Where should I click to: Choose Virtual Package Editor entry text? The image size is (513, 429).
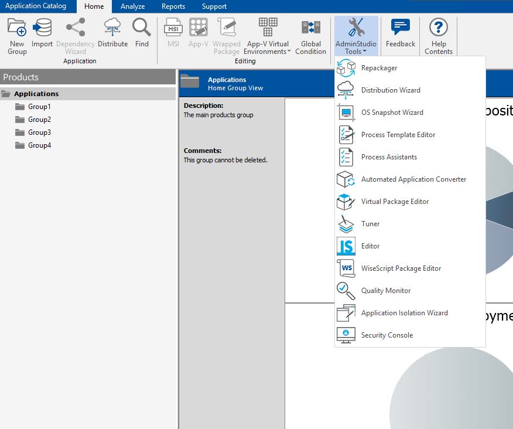395,202
